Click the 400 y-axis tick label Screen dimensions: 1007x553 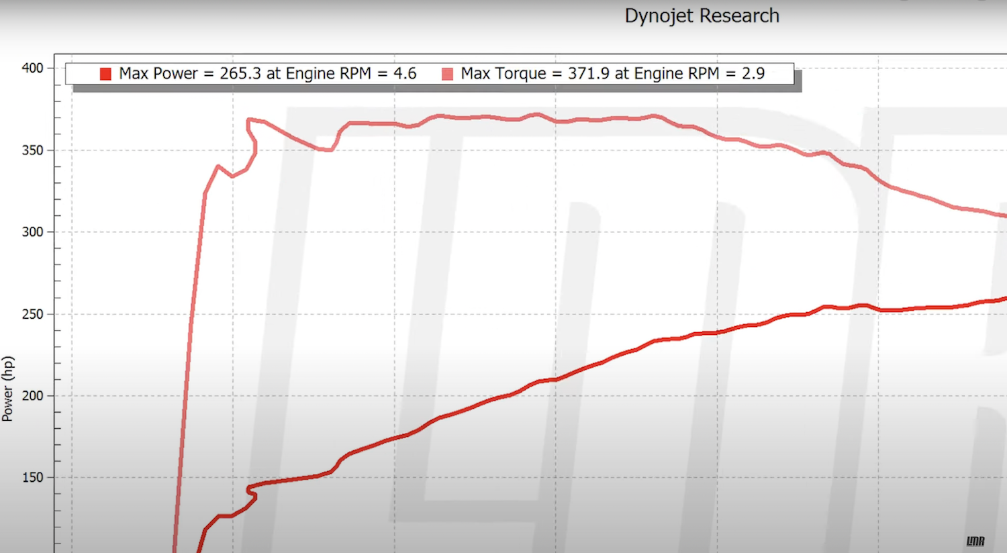[x=32, y=68]
